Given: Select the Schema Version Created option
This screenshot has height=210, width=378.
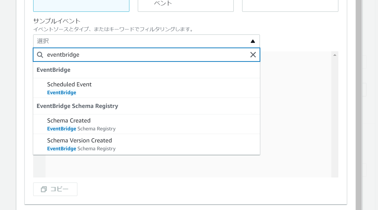Looking at the screenshot, I should tap(147, 144).
